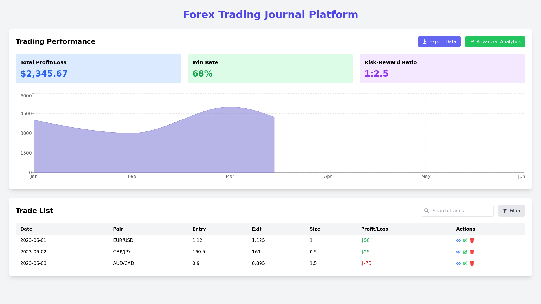Delete the EUR/USD trade

[x=472, y=240]
